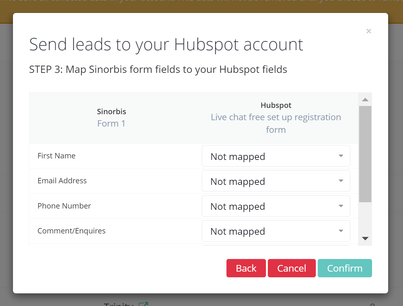Expand the Comment/Enquires mapping dropdown
Screen dimensions: 403x306
[276, 231]
